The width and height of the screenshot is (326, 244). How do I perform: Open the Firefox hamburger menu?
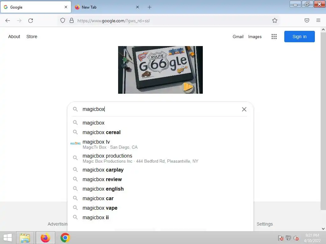pos(318,20)
